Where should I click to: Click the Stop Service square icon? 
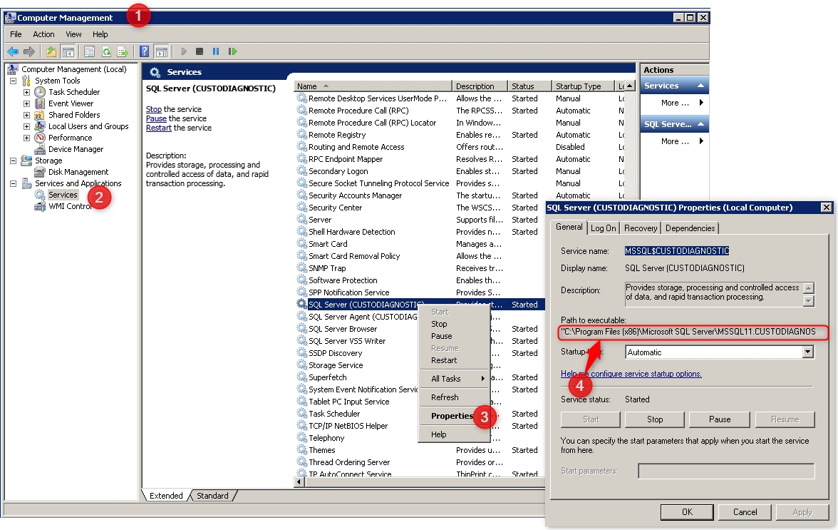pos(200,51)
